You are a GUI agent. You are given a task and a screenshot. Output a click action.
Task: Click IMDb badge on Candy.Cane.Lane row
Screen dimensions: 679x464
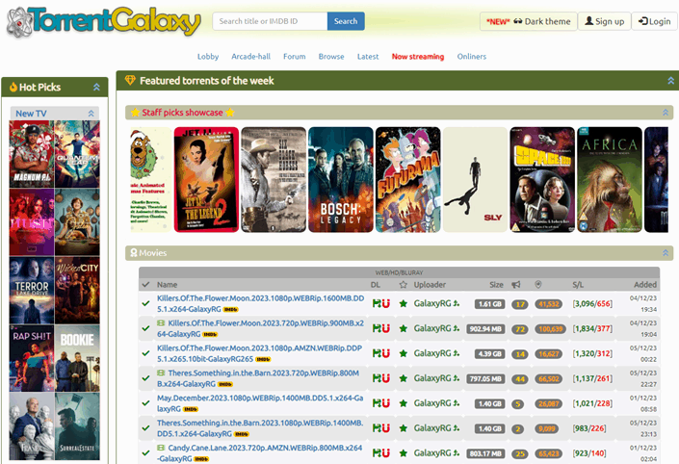point(201,459)
